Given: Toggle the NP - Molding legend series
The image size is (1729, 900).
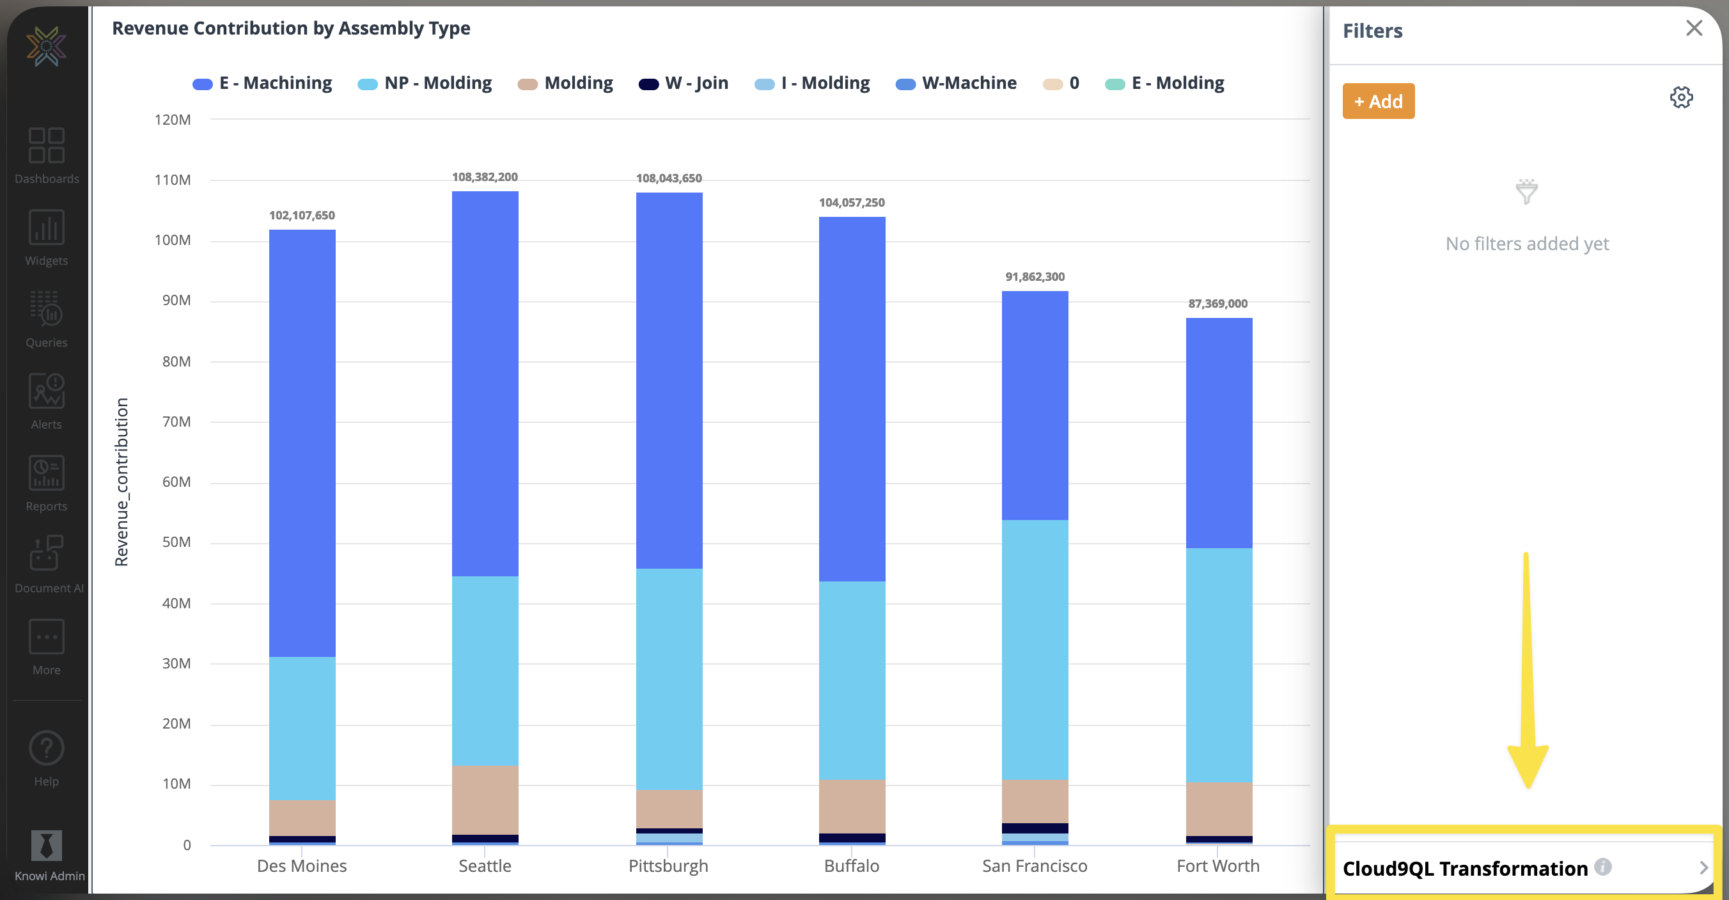Looking at the screenshot, I should tap(425, 83).
